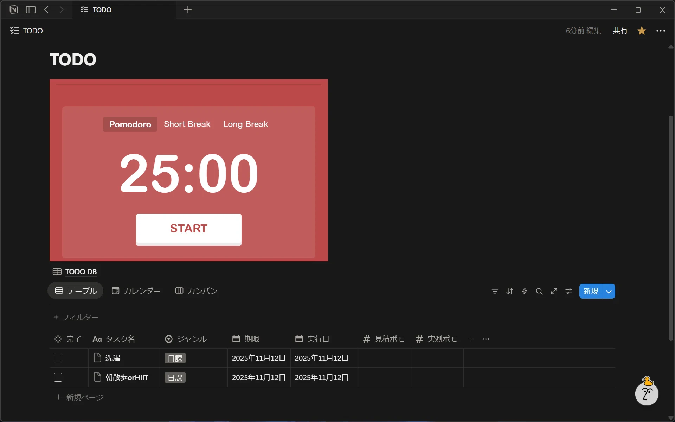Check the 完了 box for 朝散歩orHIIT
This screenshot has width=675, height=422.
click(58, 377)
